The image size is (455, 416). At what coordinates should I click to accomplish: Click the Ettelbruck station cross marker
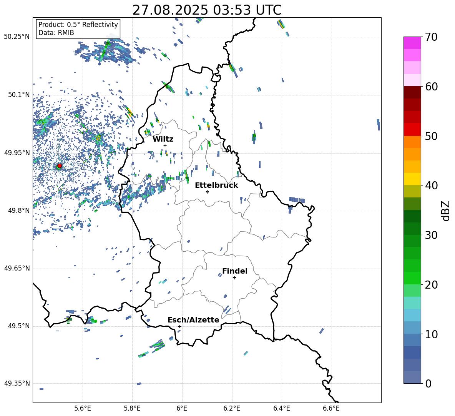[x=207, y=192]
